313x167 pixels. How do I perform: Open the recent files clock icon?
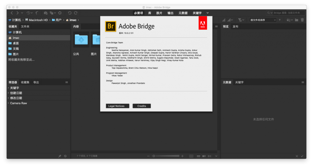[x=28, y=13]
